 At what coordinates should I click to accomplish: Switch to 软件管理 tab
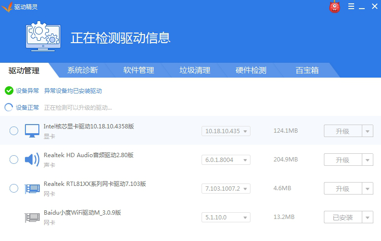(x=139, y=70)
